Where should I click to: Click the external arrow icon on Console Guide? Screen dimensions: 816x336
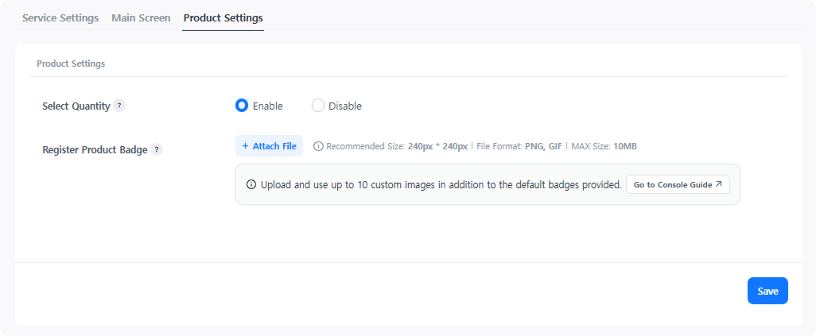tap(718, 184)
